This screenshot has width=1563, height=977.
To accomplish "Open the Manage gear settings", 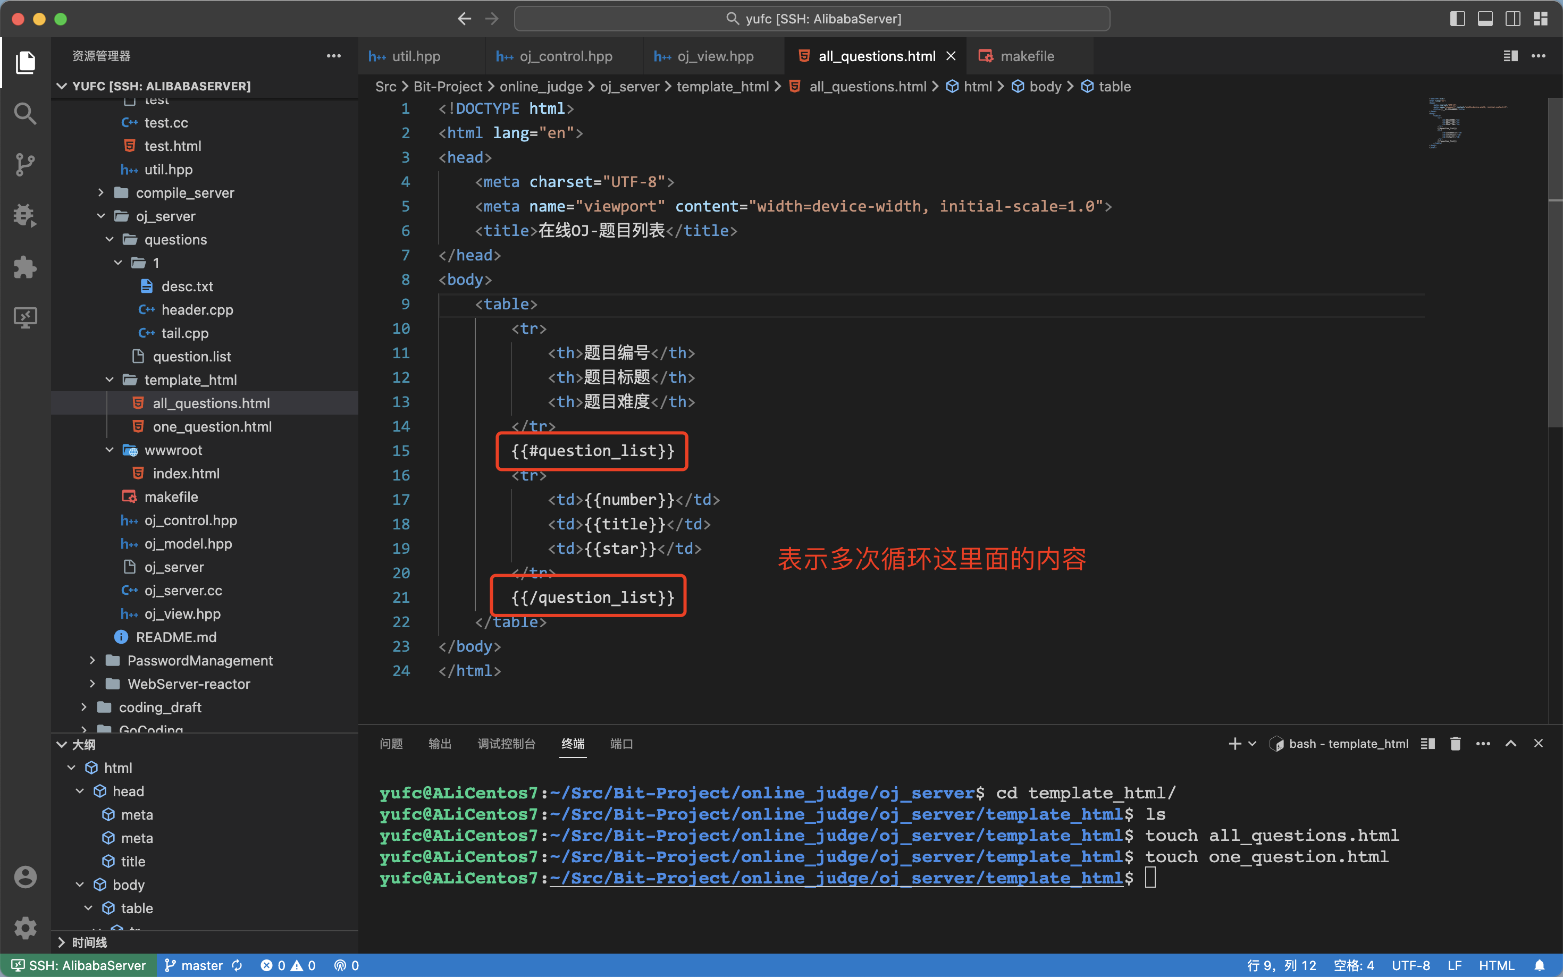I will (x=25, y=928).
